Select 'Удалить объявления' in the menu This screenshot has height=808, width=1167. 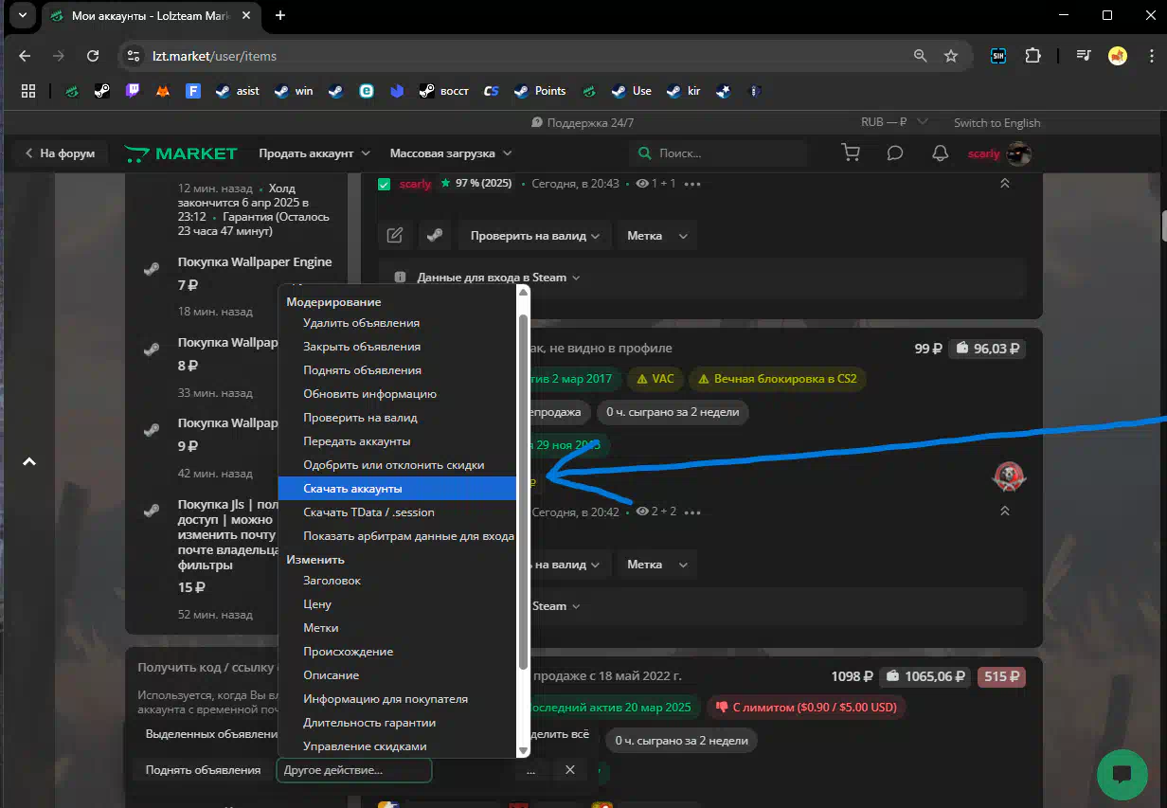pyautogui.click(x=397, y=323)
